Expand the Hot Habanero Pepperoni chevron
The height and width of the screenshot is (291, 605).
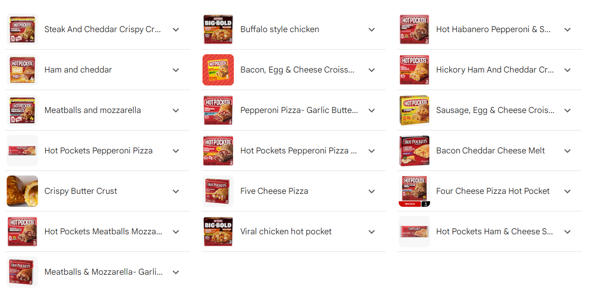point(567,30)
